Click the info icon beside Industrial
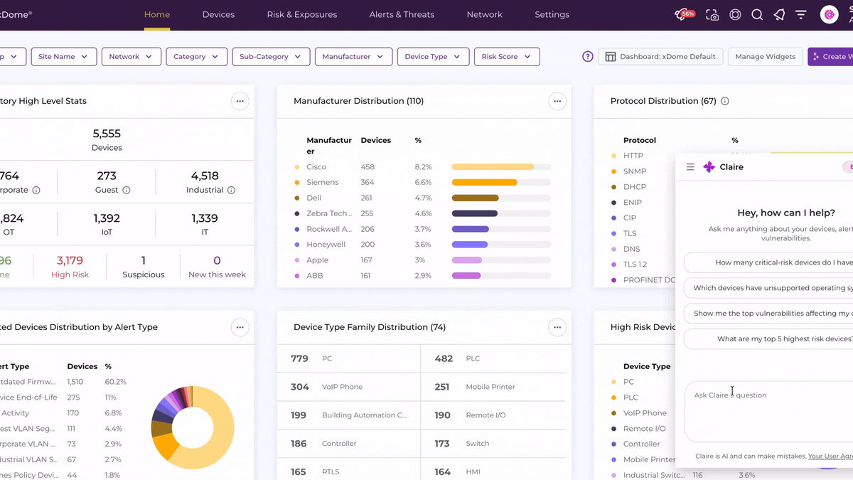 click(x=231, y=190)
